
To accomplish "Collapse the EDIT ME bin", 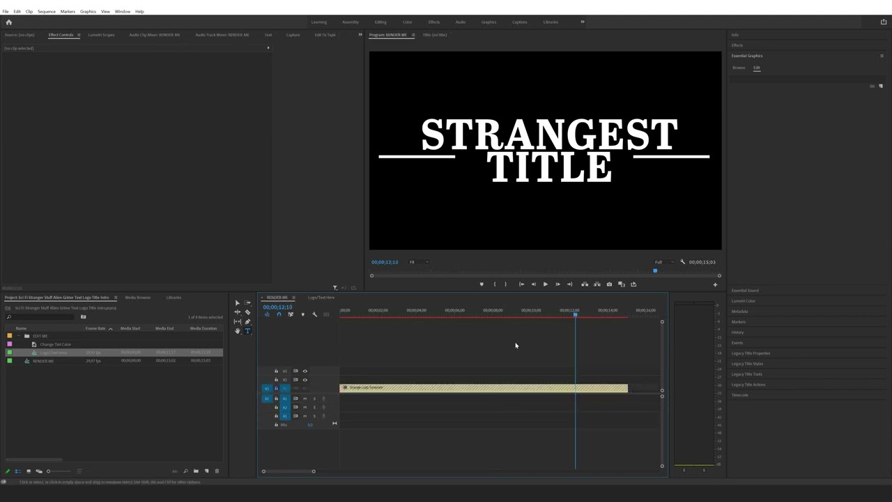I will (20, 336).
